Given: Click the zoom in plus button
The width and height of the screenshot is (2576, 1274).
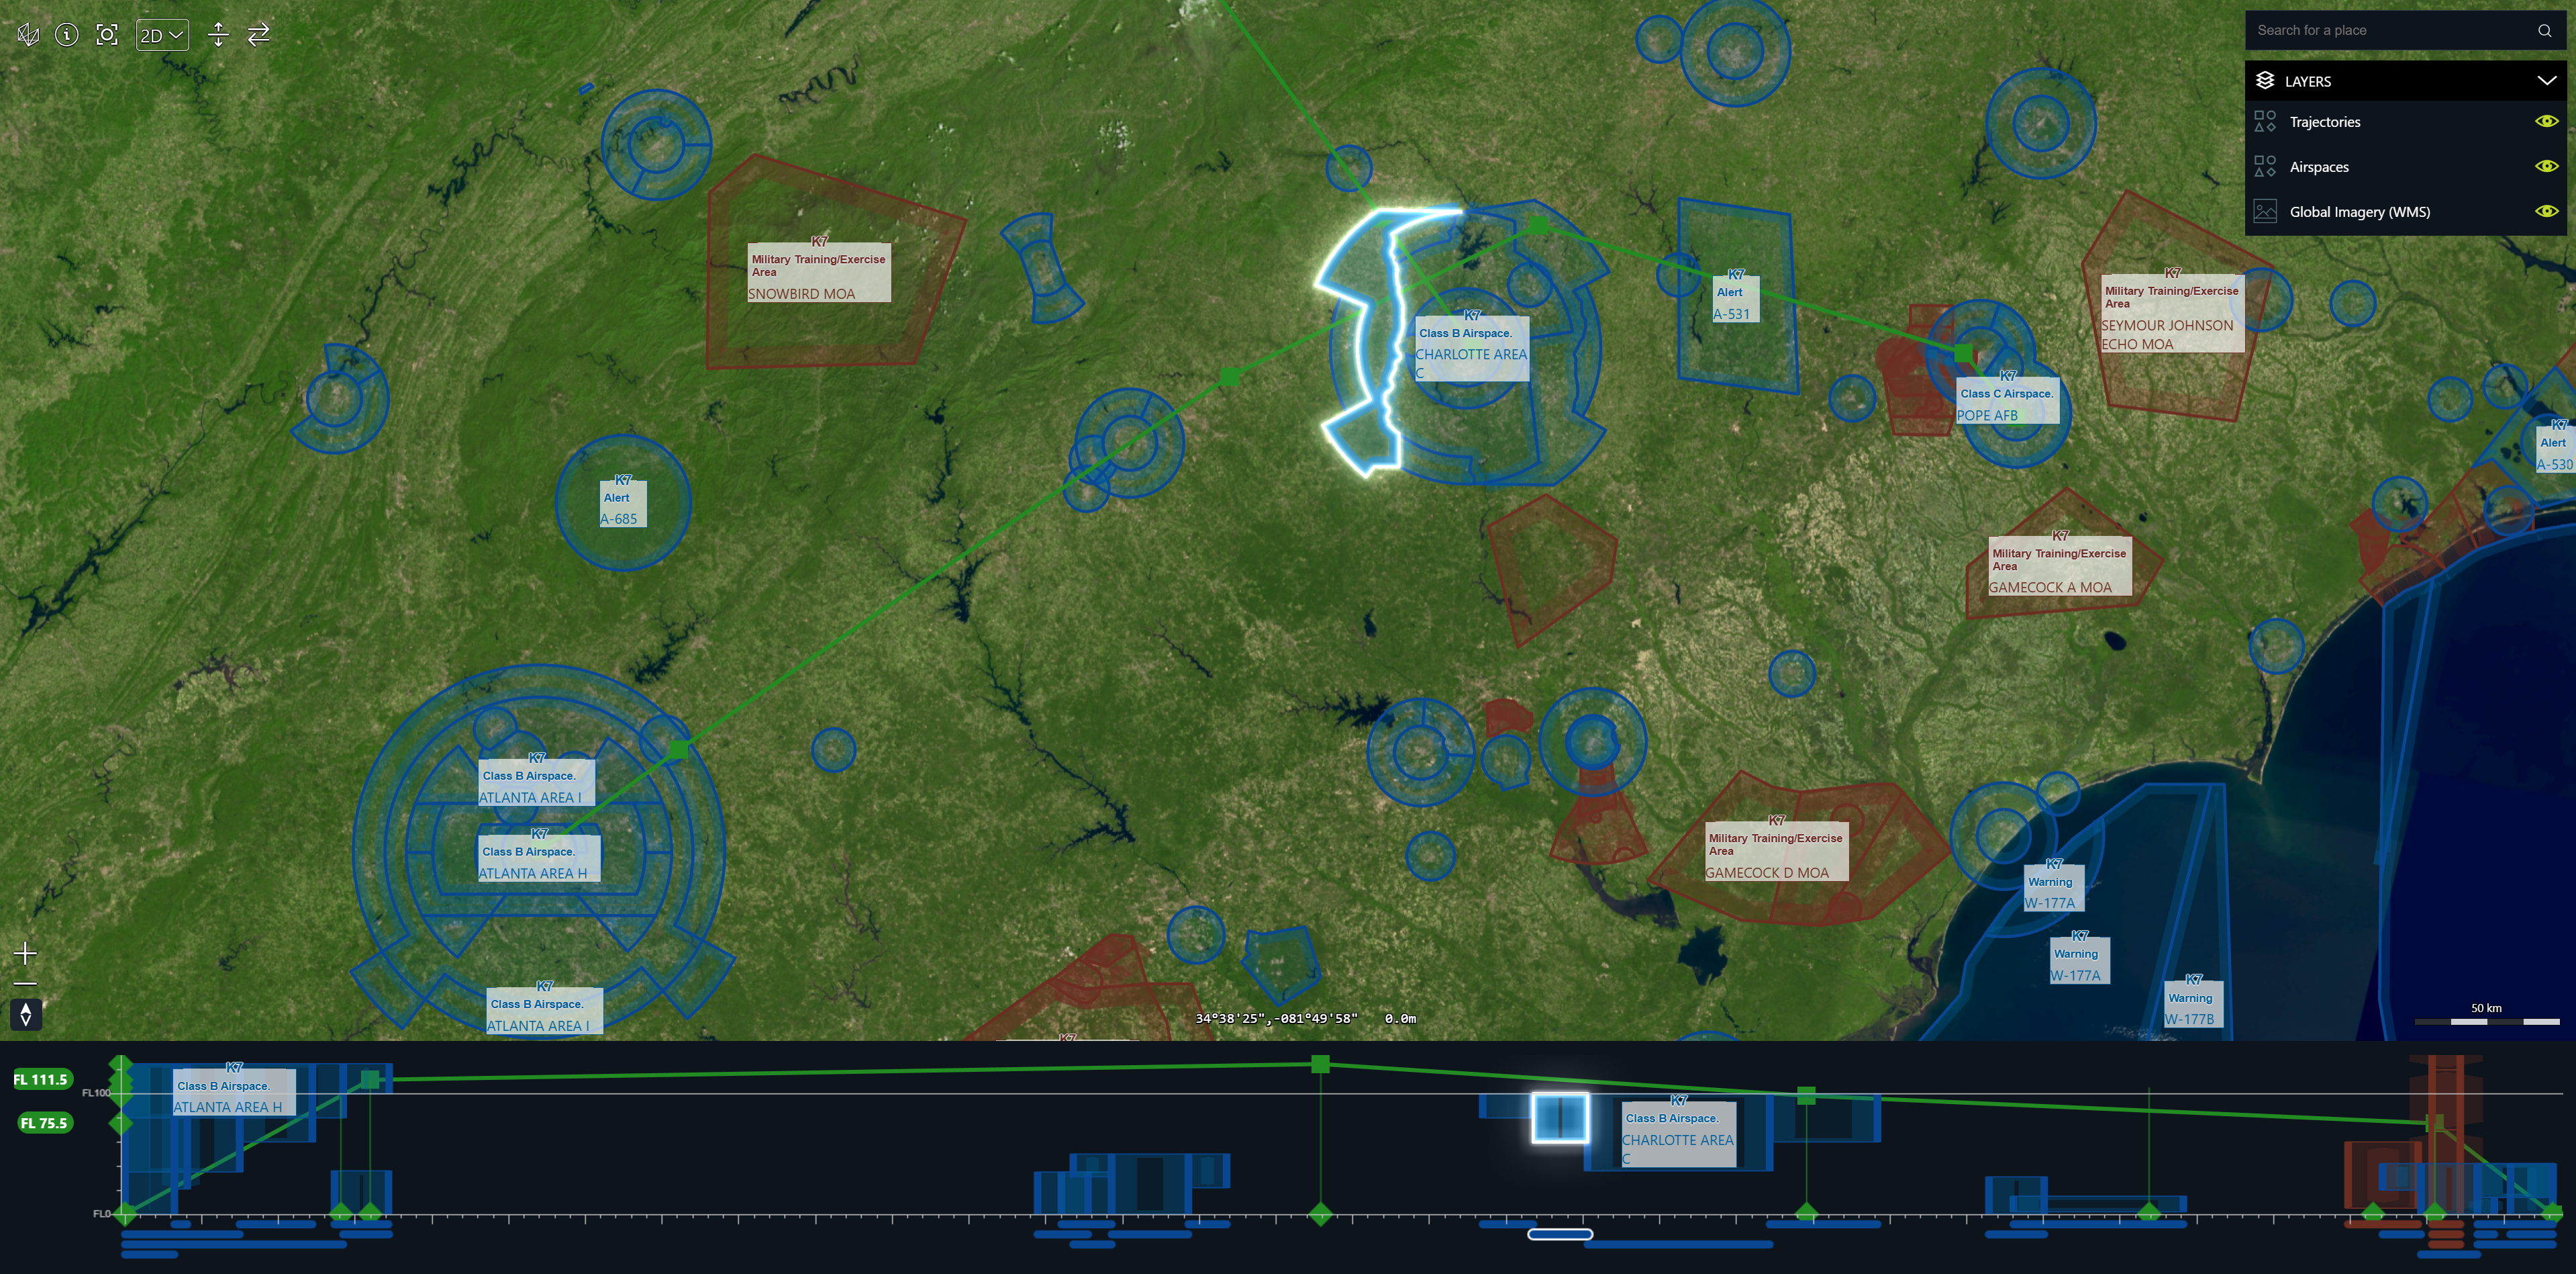Looking at the screenshot, I should click(x=24, y=953).
